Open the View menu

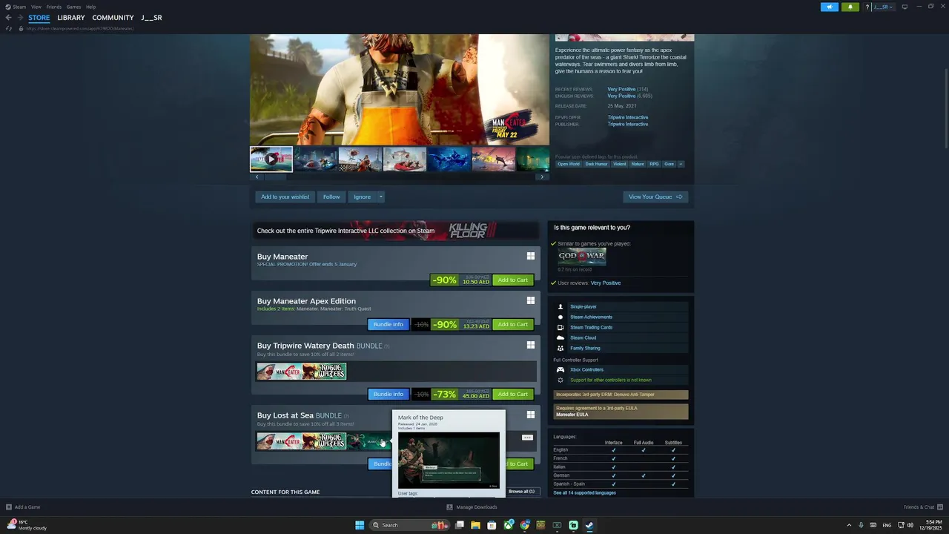point(36,7)
